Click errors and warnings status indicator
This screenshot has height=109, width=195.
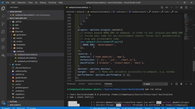pos(21,108)
